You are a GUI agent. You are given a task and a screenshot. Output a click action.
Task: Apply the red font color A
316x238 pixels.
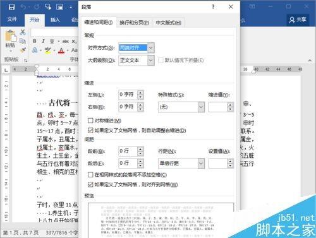[61, 50]
